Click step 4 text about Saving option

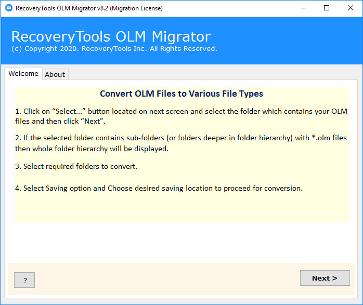pos(159,188)
